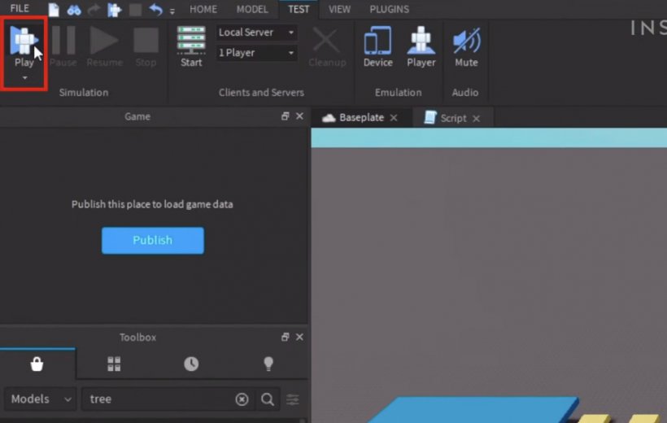Screen dimensions: 667x423
Task: Open the Toolbox Recent clock tab
Action: pyautogui.click(x=191, y=364)
